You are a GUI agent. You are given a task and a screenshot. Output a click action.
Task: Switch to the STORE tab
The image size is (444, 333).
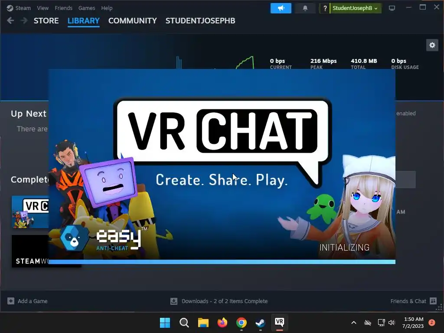(46, 21)
